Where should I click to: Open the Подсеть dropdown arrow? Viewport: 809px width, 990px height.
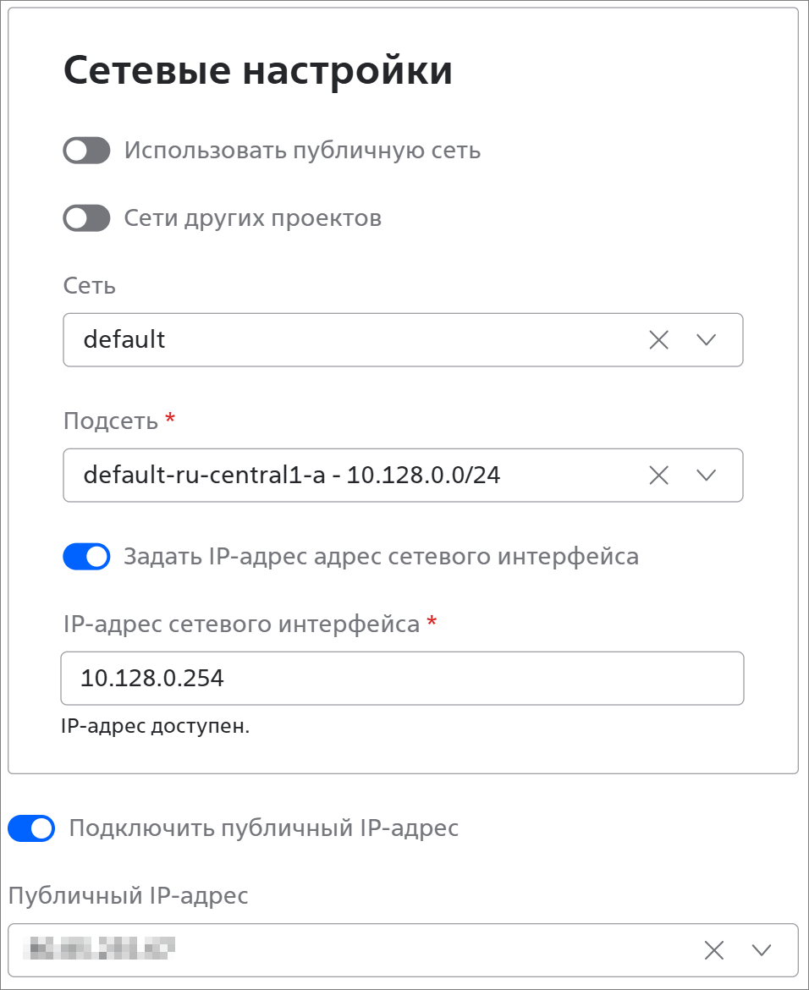(706, 476)
